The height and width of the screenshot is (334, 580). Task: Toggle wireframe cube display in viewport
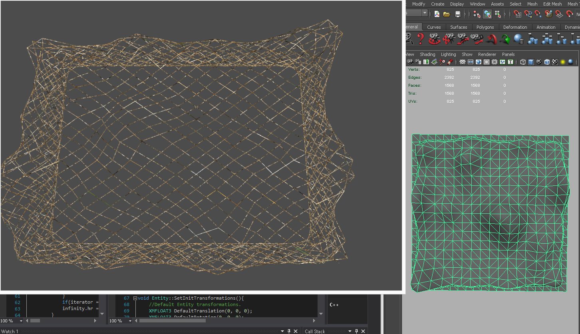(x=523, y=62)
